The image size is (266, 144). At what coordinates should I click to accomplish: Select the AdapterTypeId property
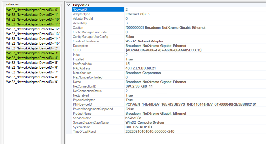click(83, 19)
